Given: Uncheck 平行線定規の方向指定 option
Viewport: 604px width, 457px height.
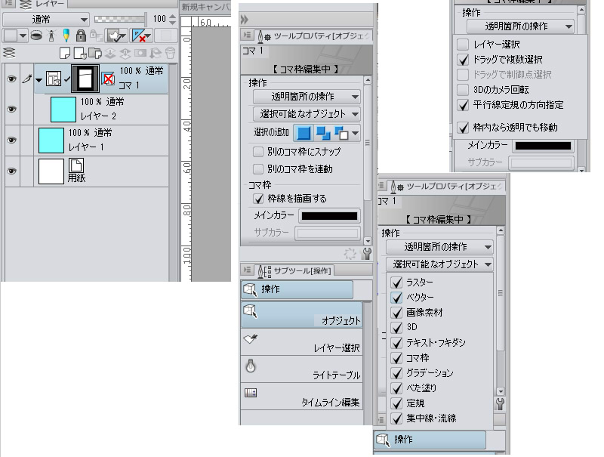Looking at the screenshot, I should 463,105.
